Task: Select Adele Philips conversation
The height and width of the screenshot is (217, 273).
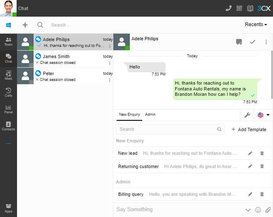Action: pyautogui.click(x=65, y=42)
